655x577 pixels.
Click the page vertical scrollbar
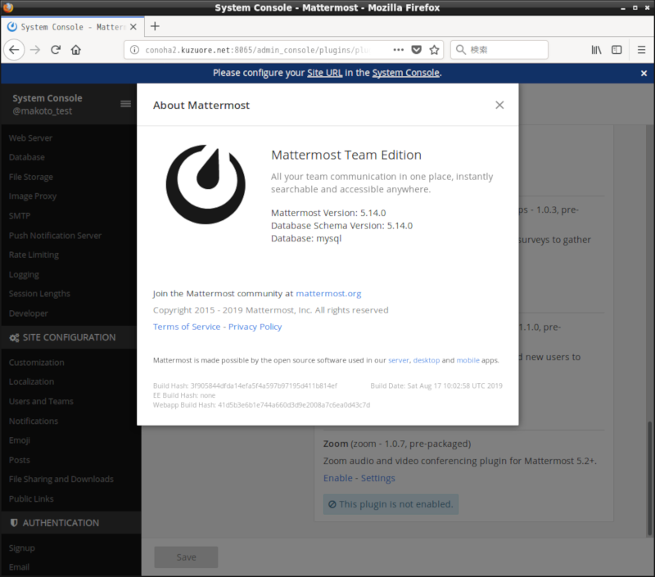(x=648, y=479)
